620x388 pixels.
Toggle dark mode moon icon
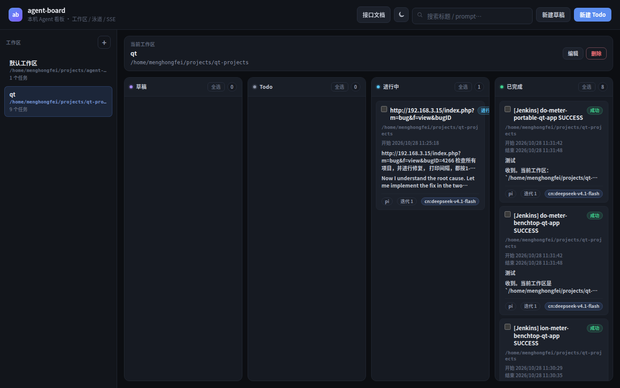[401, 15]
